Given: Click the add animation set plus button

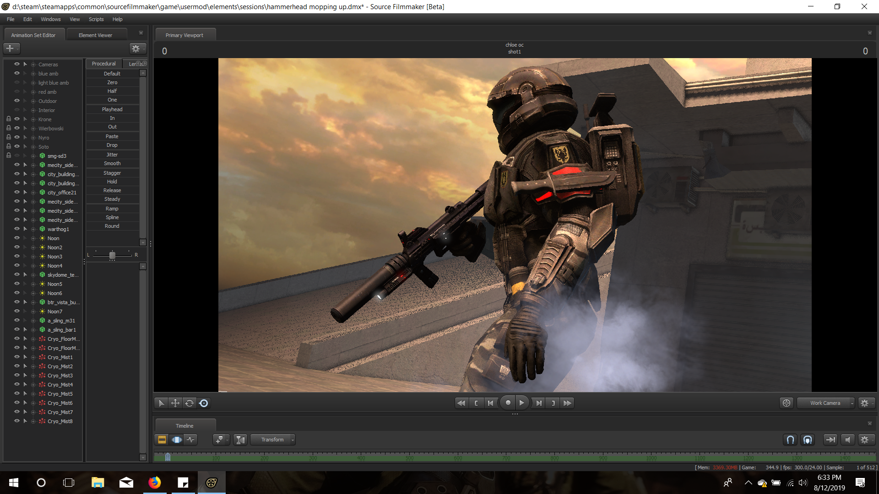Looking at the screenshot, I should [10, 48].
